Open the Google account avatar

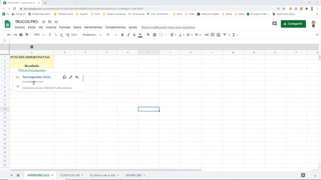click(x=313, y=24)
